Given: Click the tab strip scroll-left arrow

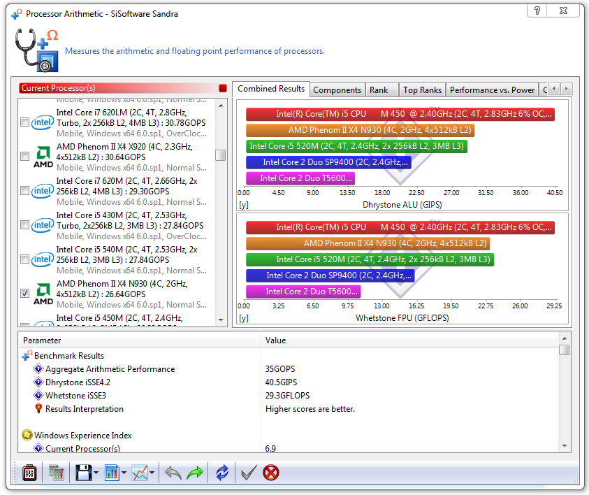Looking at the screenshot, I should coord(554,89).
